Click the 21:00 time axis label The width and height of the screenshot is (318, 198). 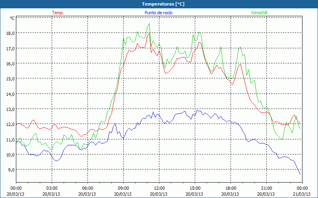266,188
